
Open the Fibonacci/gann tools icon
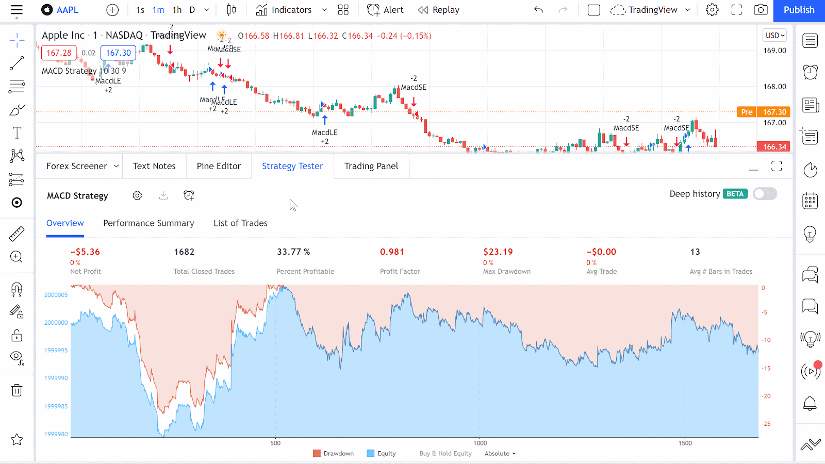tap(16, 86)
